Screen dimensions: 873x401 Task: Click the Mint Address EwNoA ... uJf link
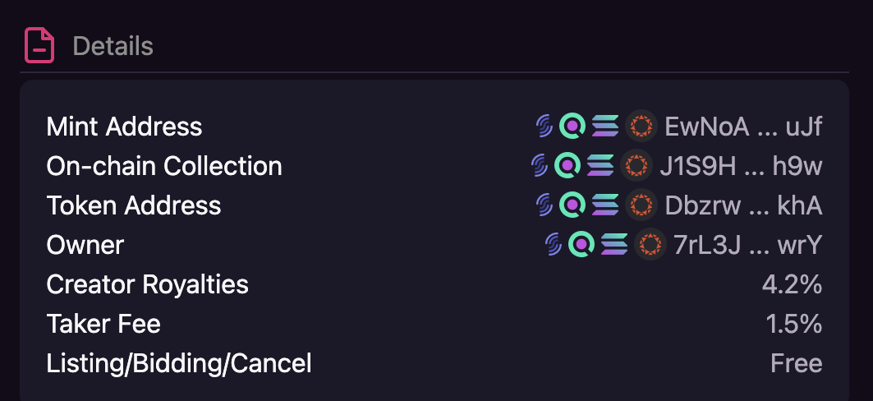(x=743, y=127)
